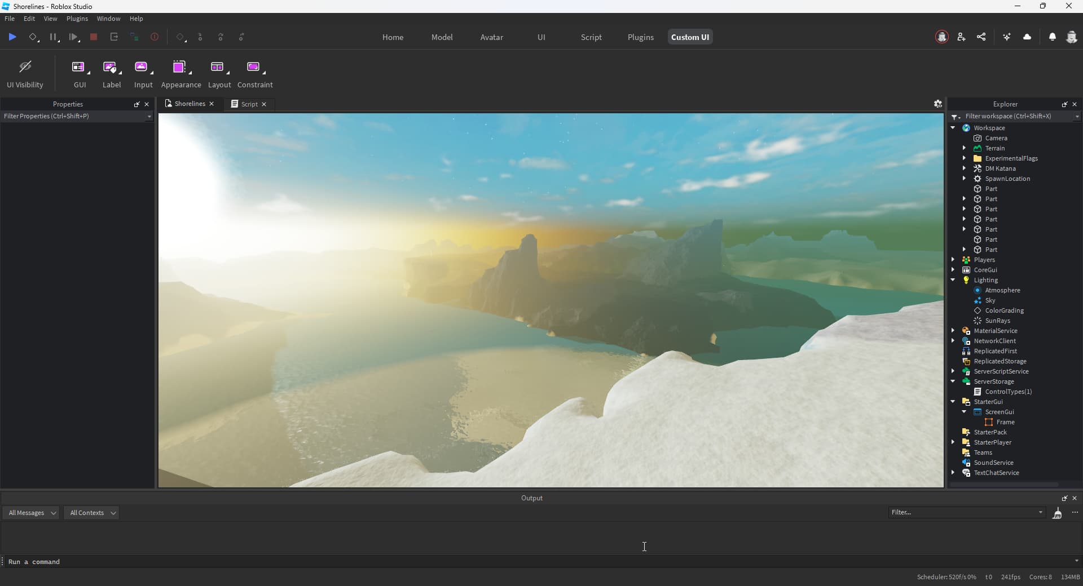Open the Constraint tool
1083x586 pixels.
(254, 68)
